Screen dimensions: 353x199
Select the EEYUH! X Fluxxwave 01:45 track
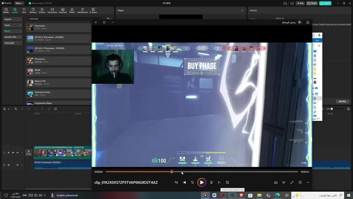(x=59, y=49)
